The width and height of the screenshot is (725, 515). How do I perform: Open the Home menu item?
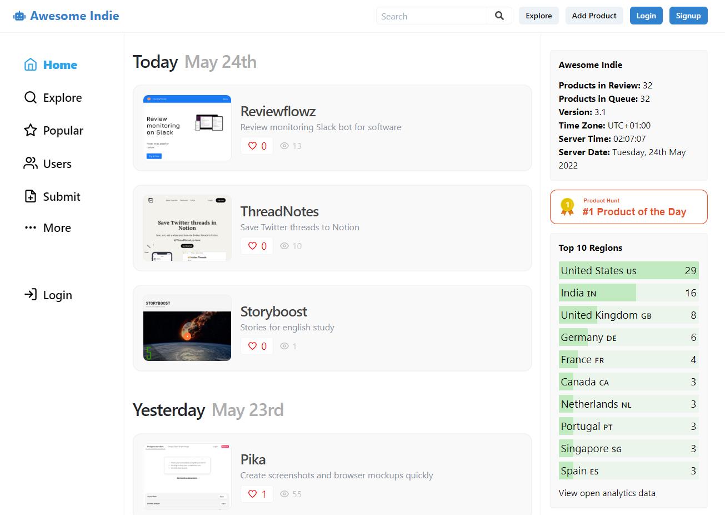coord(51,65)
